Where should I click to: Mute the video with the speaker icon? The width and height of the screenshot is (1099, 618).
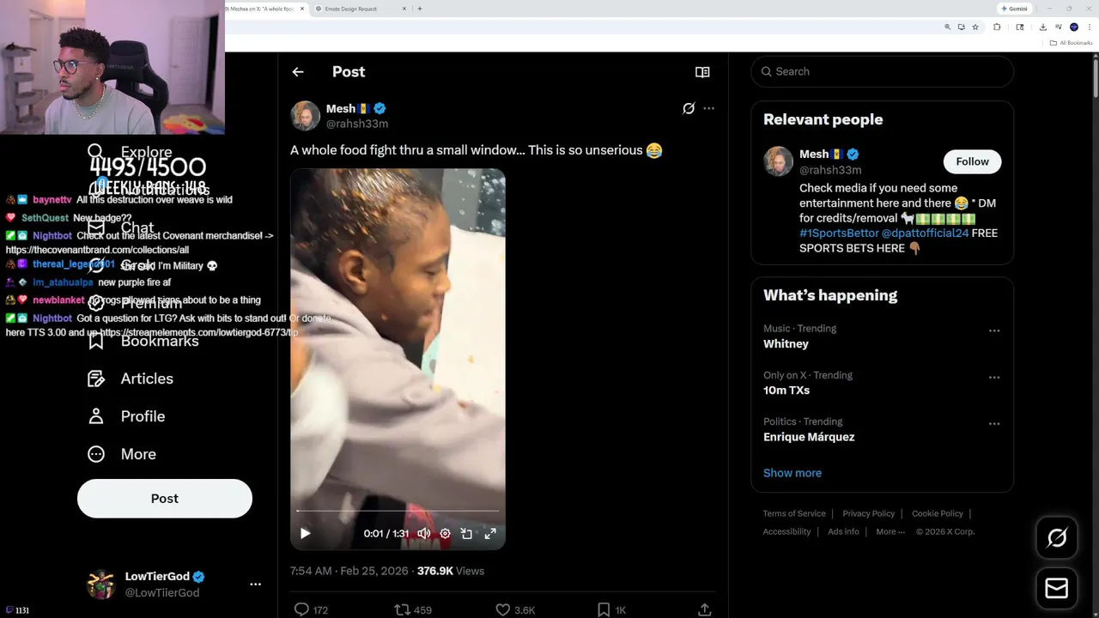pos(423,533)
